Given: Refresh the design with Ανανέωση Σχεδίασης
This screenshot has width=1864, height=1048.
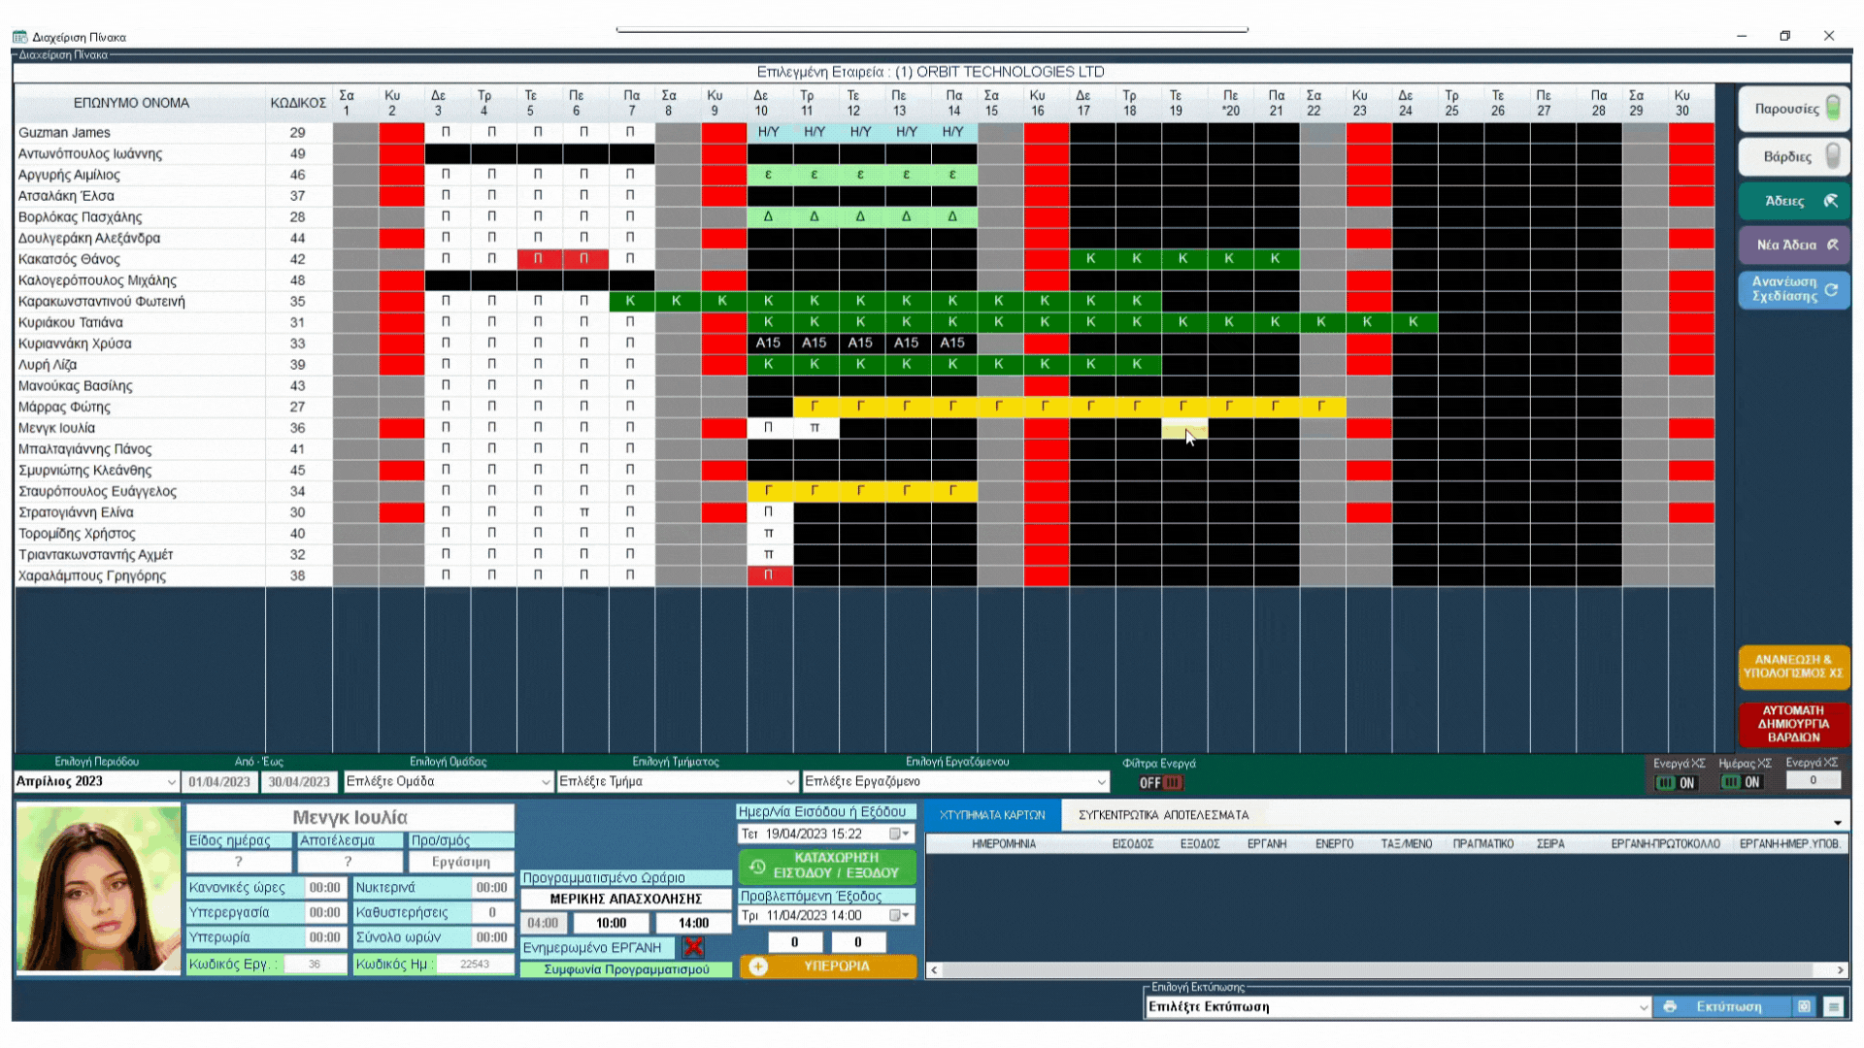Looking at the screenshot, I should (1792, 289).
